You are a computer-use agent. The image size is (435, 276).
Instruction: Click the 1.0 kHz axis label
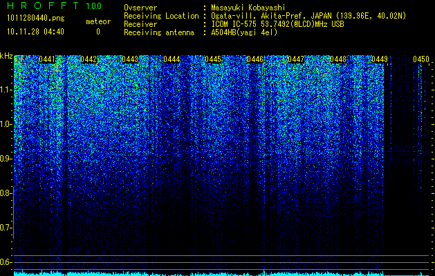pos(6,124)
